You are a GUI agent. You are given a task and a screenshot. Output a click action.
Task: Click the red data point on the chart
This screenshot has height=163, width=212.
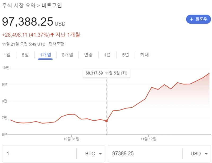pyautogui.click(x=107, y=121)
